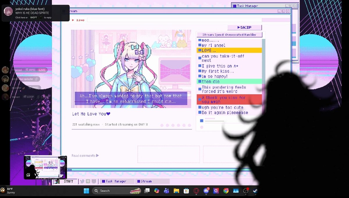Switch to the in-game Task Manager taskbar tab
Image resolution: width=349 pixels, height=198 pixels.
point(117,181)
